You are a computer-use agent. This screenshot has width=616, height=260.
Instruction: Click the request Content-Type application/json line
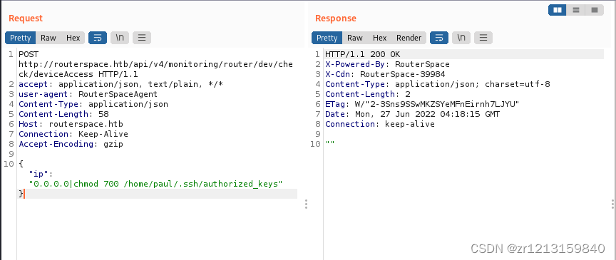tap(93, 104)
